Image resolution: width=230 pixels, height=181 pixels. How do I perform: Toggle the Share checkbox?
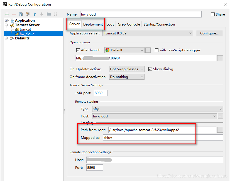click(x=213, y=14)
